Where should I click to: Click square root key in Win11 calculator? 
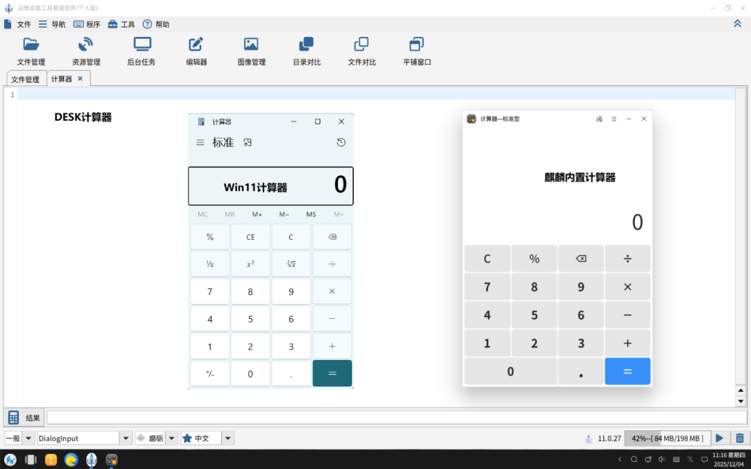tap(291, 264)
